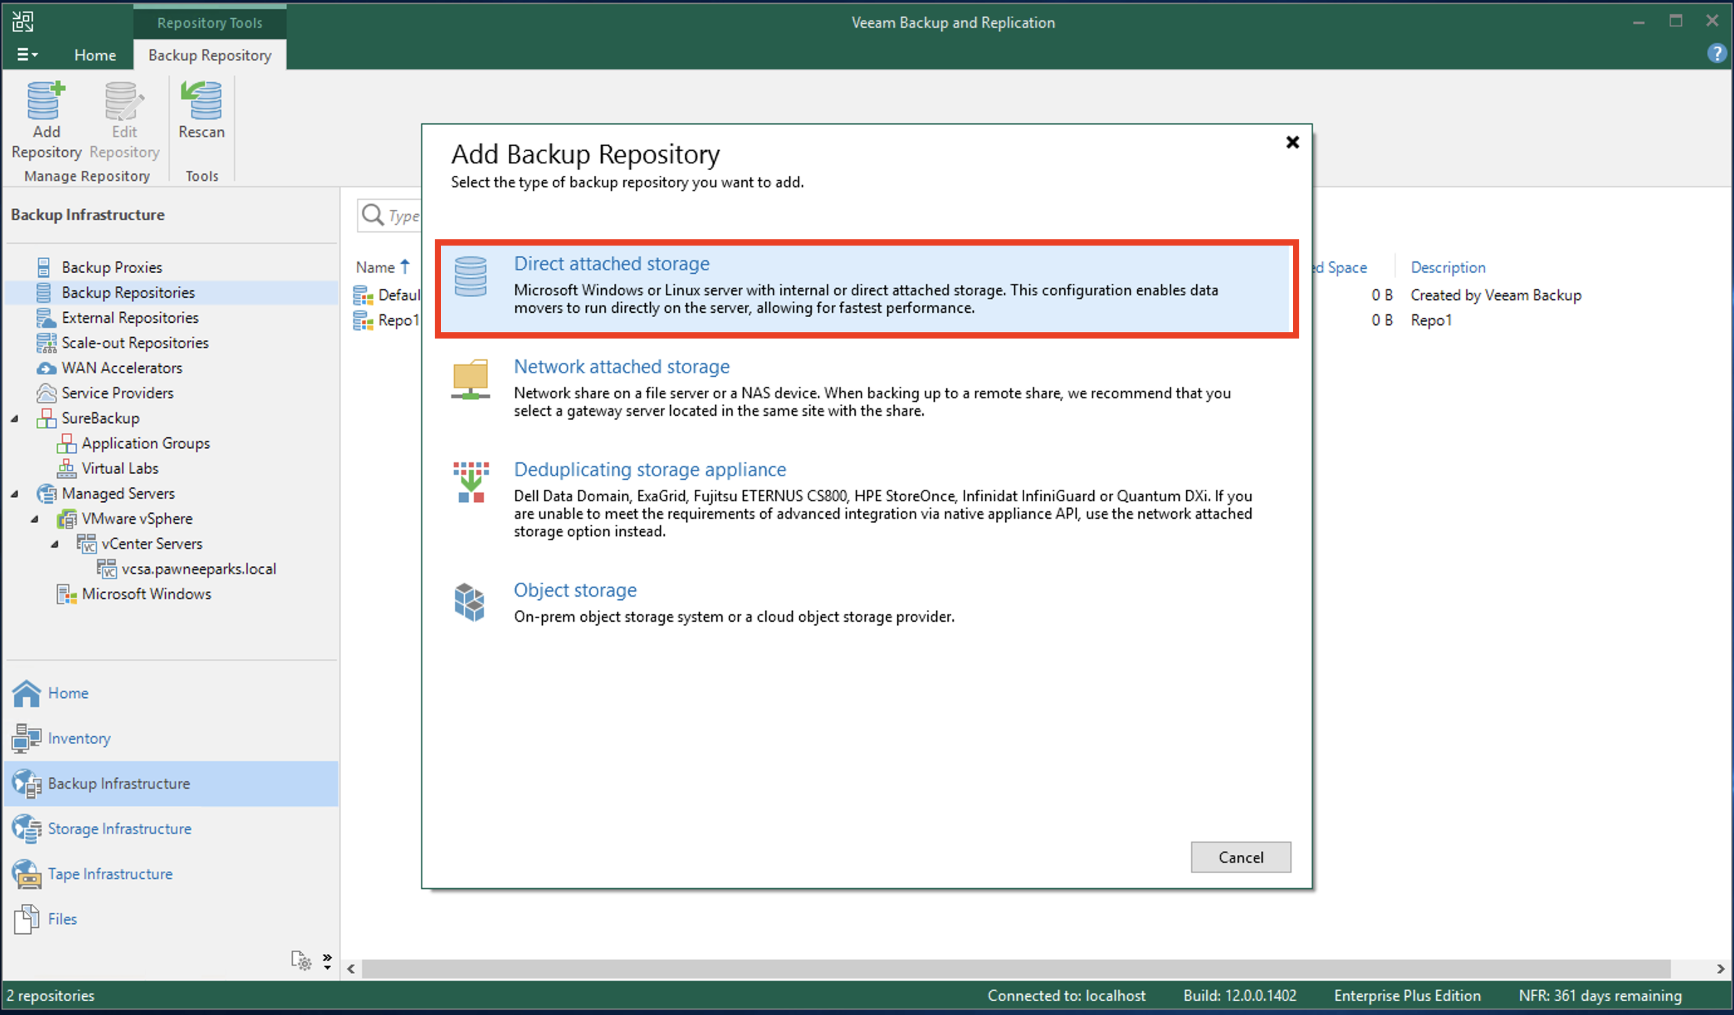Screen dimensions: 1734x1015
Task: Collapse the Managed Servers tree node
Action: [15, 494]
